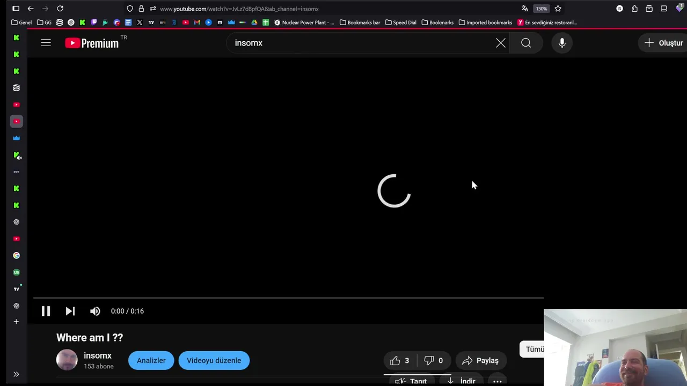Open the X (Twitter) bookmark
Image resolution: width=687 pixels, height=386 pixels.
click(140, 23)
